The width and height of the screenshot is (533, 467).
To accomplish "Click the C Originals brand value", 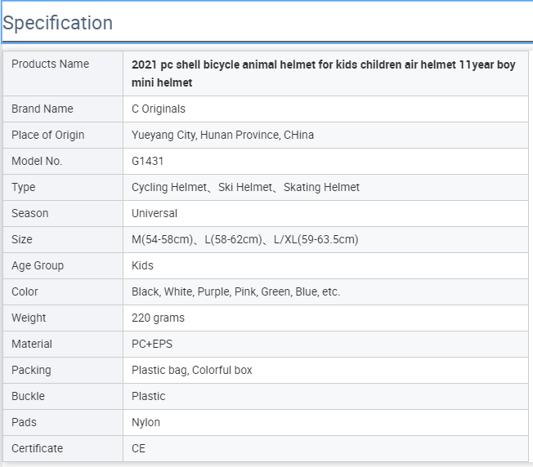I will pos(159,109).
